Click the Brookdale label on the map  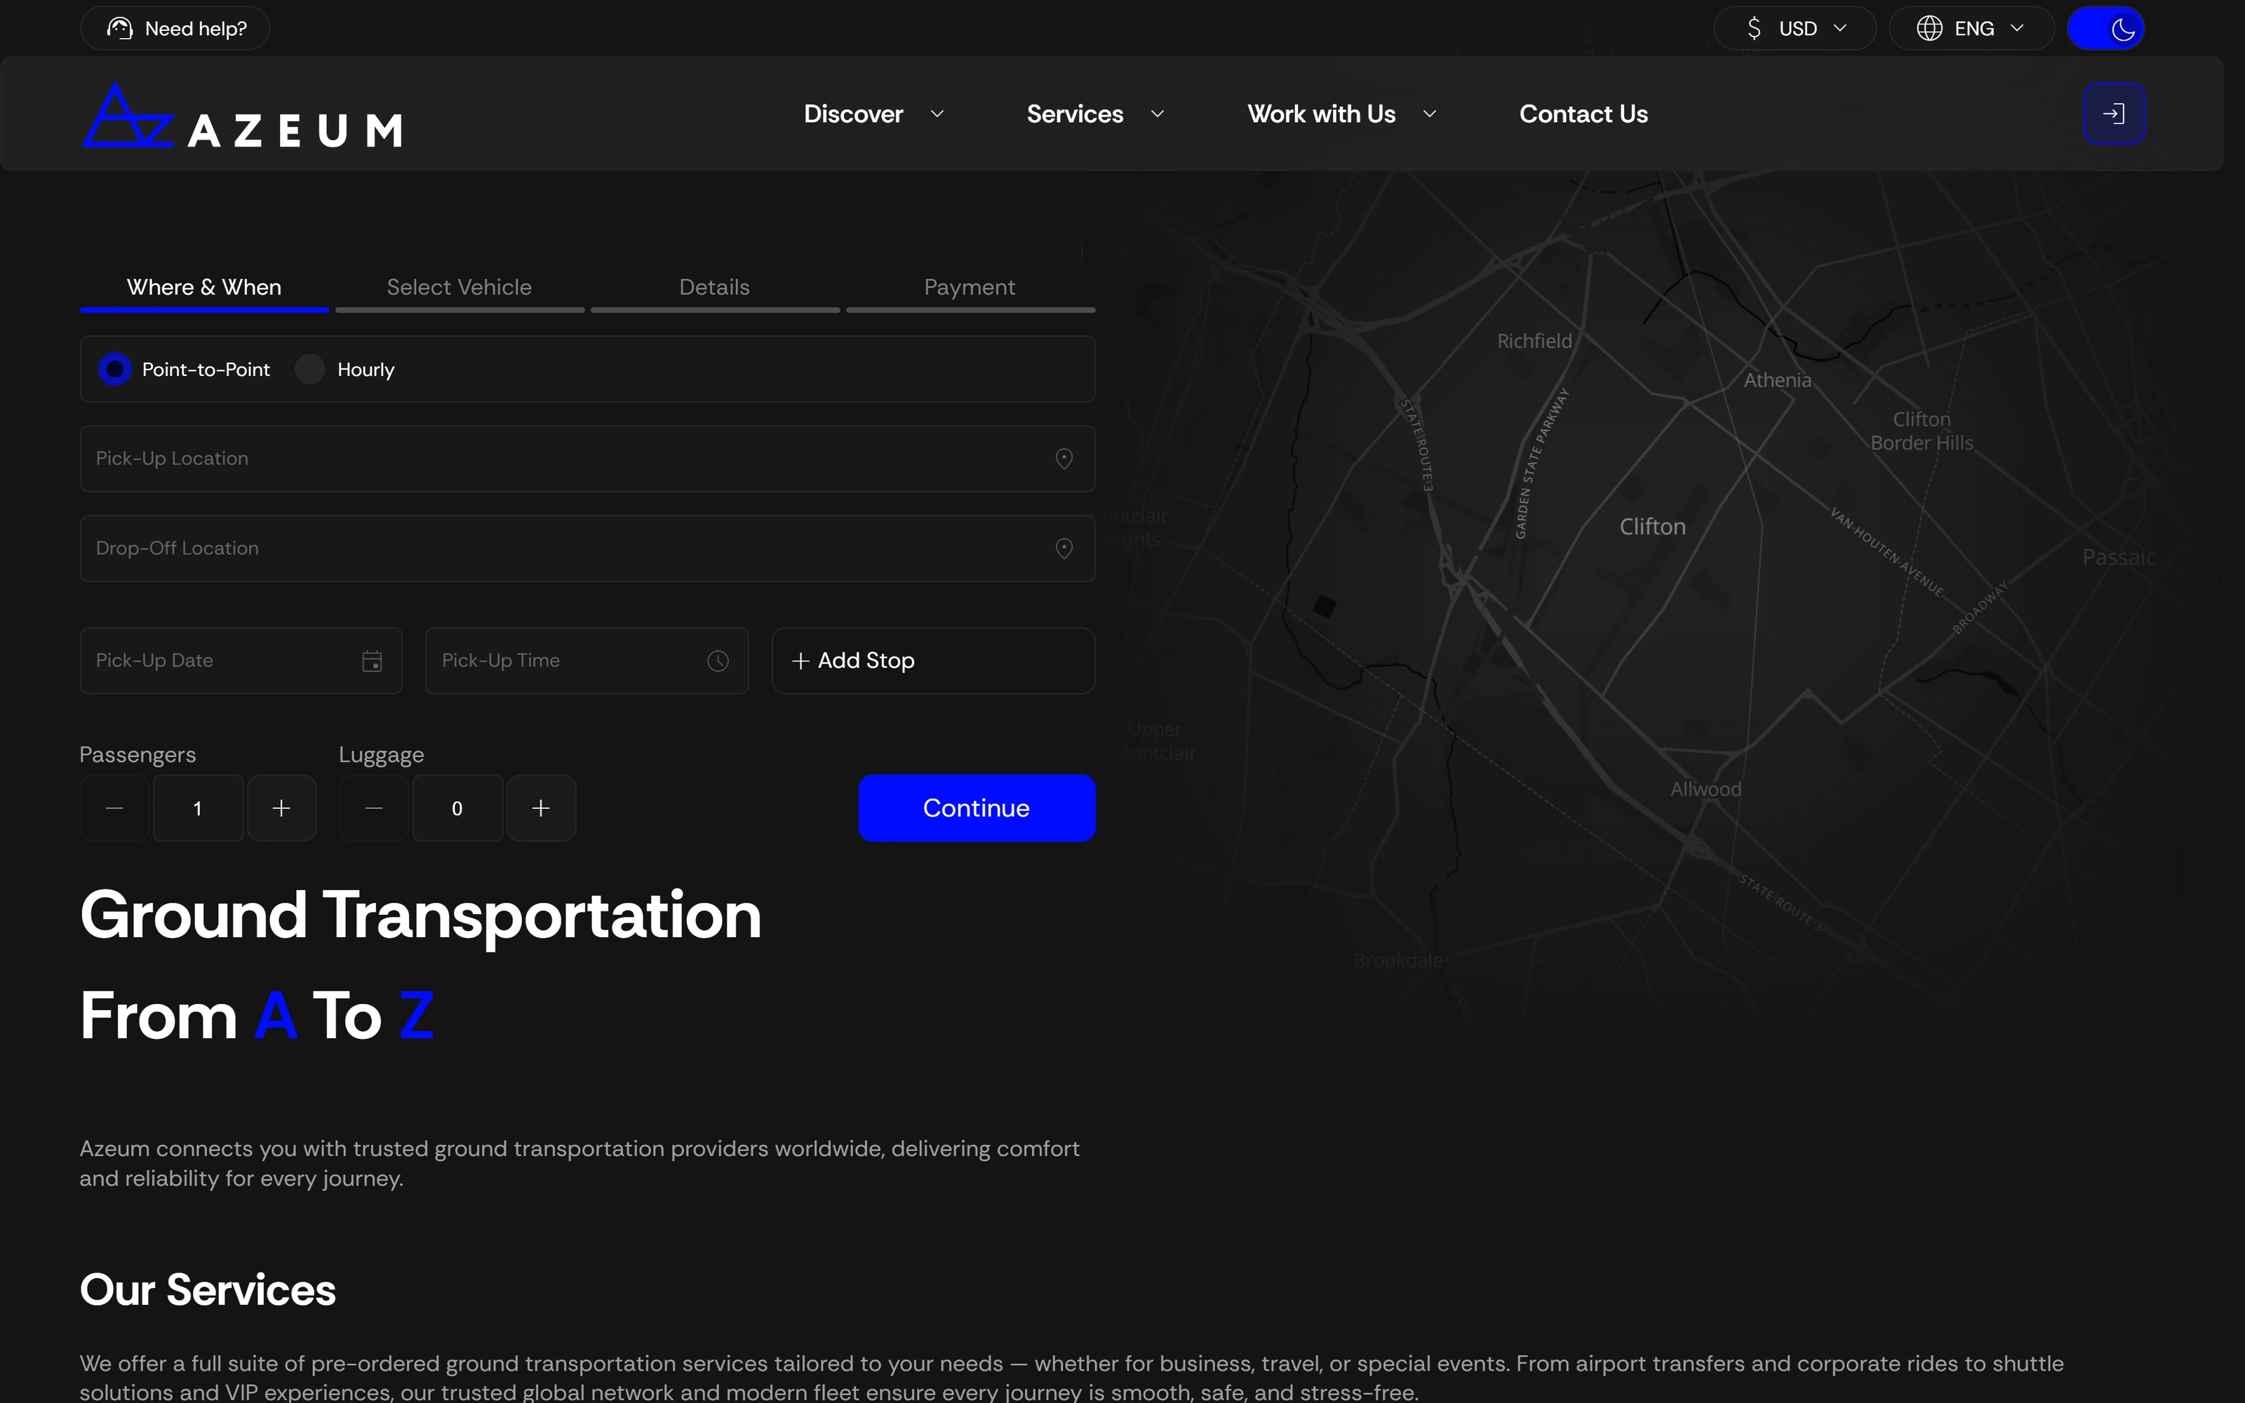click(1398, 961)
